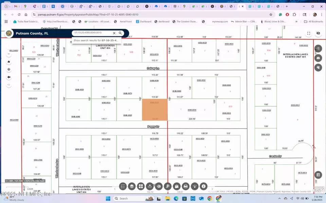Open the All Bookmarks folder

[x=313, y=21]
